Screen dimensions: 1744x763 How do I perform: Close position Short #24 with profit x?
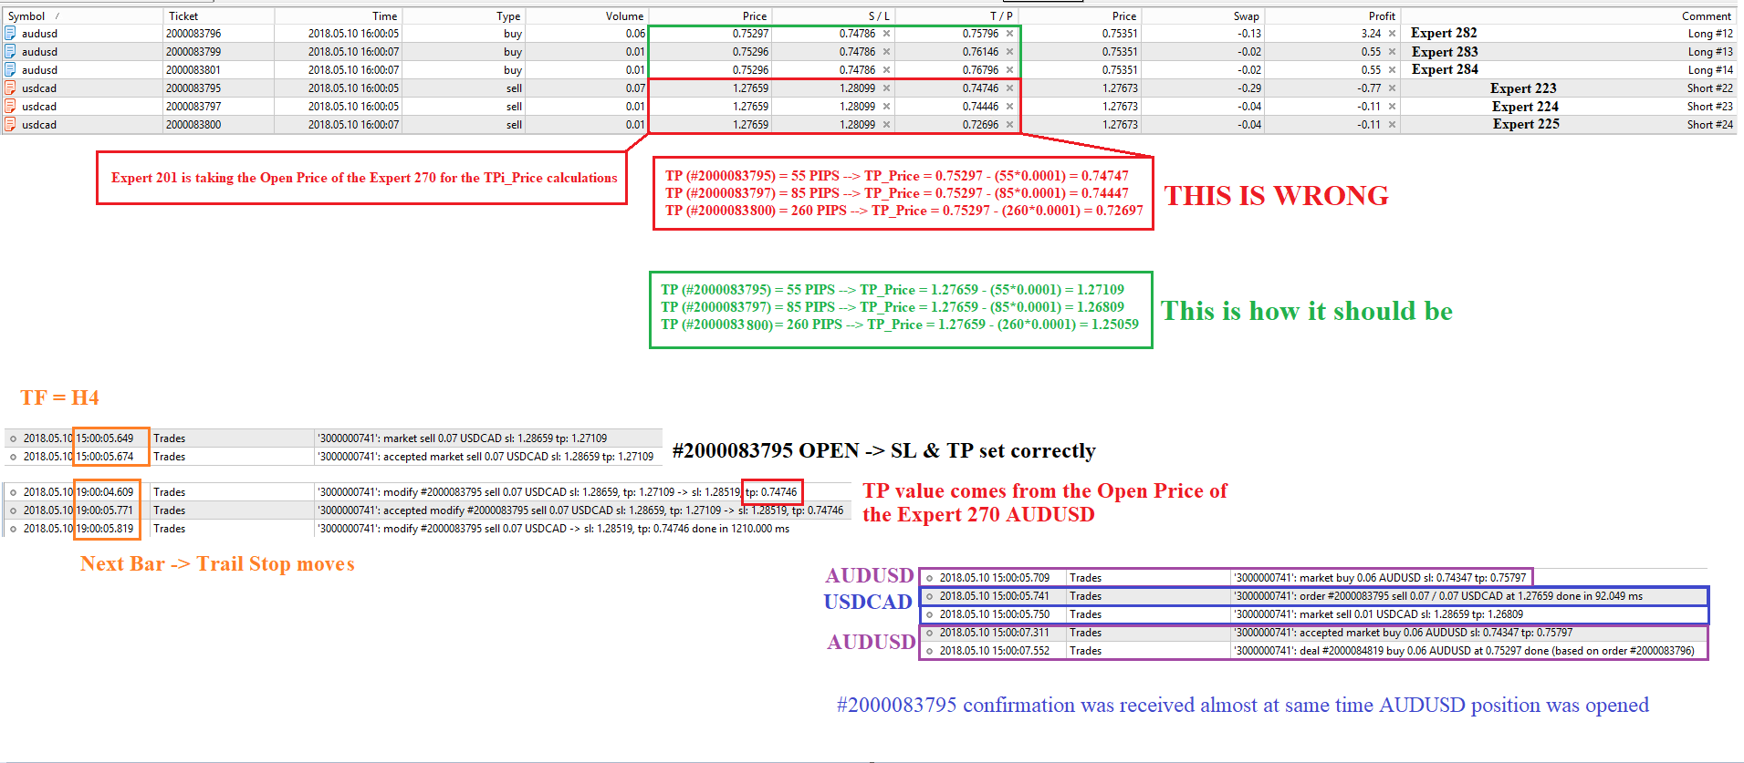(1392, 125)
